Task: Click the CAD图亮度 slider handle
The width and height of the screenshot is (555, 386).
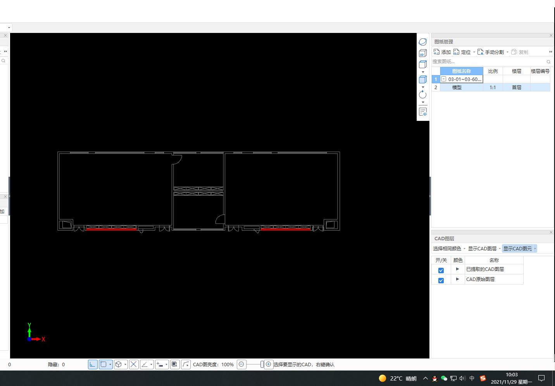Action: click(x=262, y=364)
